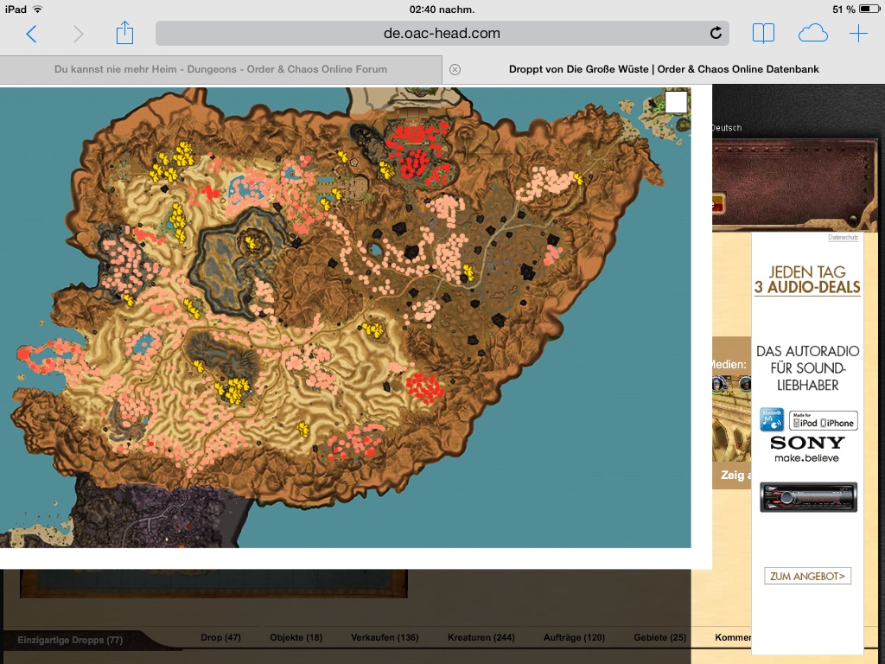This screenshot has height=664, width=885.
Task: Open a new tab with plus icon
Action: pos(858,34)
